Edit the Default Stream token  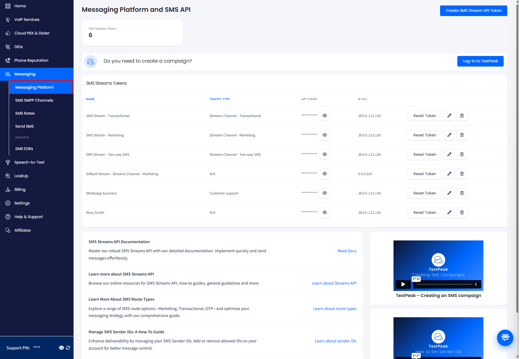click(x=449, y=174)
